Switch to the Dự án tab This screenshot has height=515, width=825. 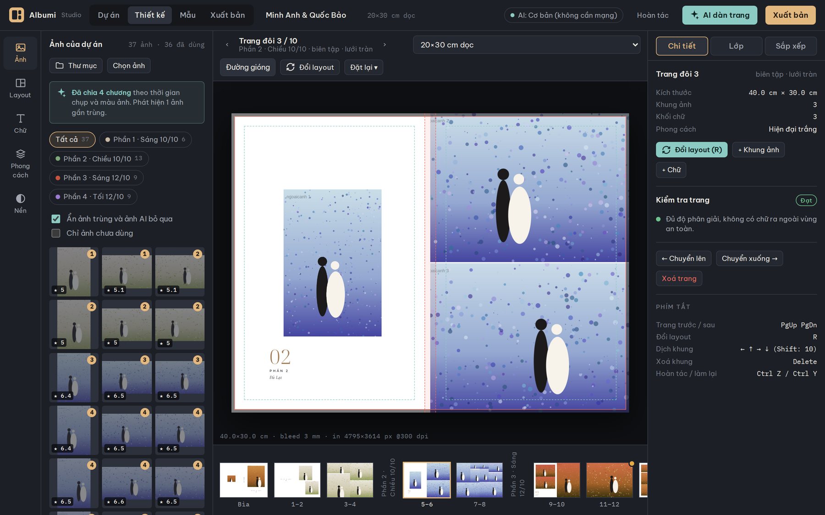109,15
